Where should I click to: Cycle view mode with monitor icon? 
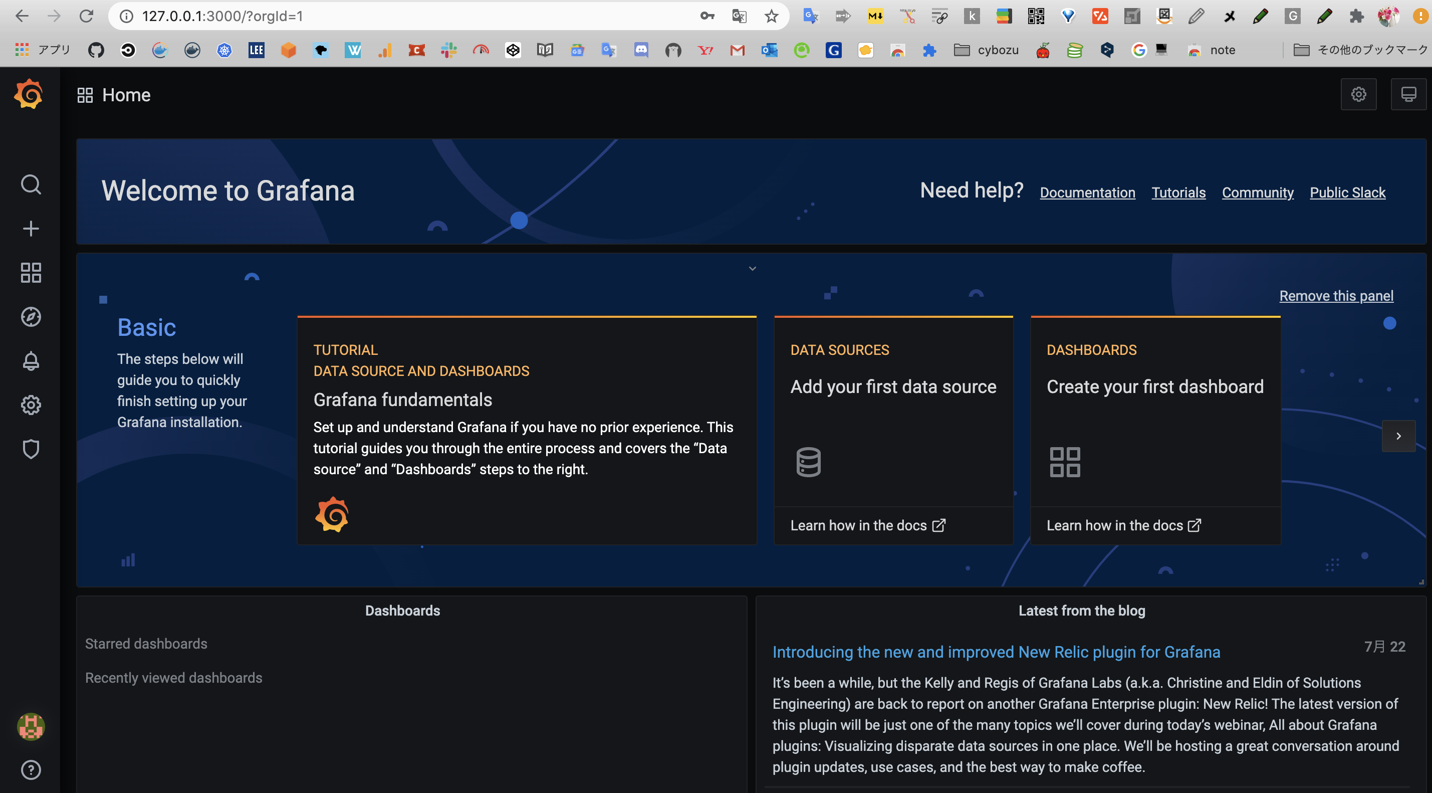(x=1407, y=95)
